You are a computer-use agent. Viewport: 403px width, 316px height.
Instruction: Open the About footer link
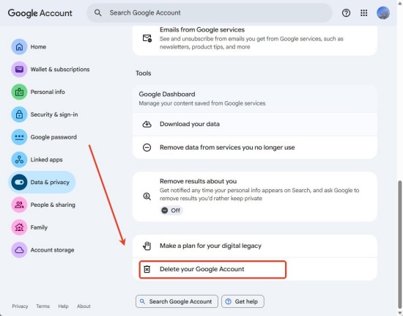tap(84, 306)
